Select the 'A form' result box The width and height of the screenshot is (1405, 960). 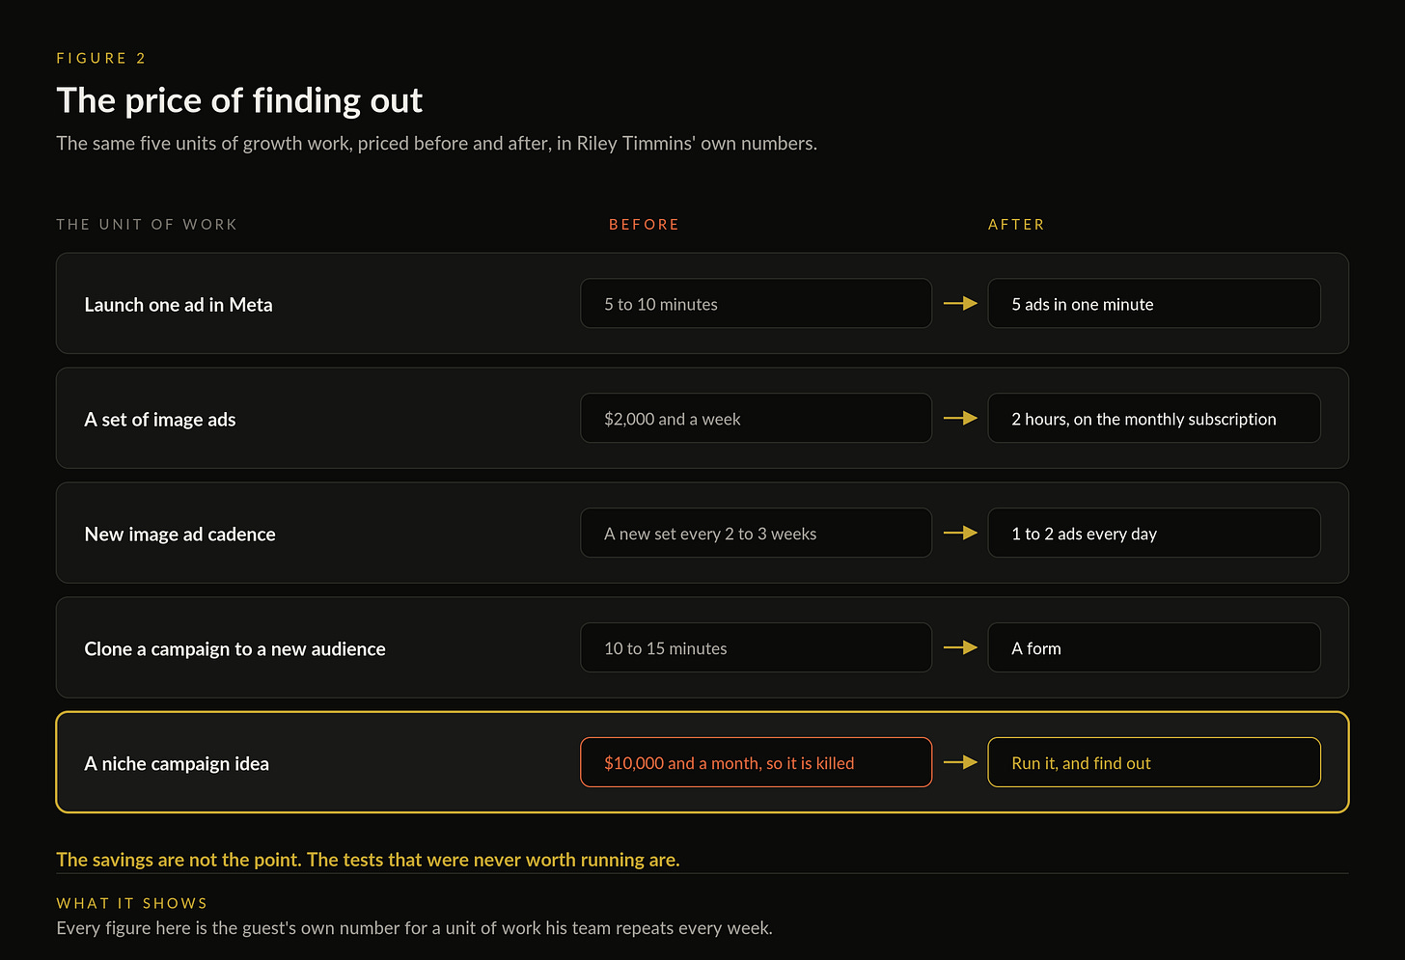point(1154,647)
